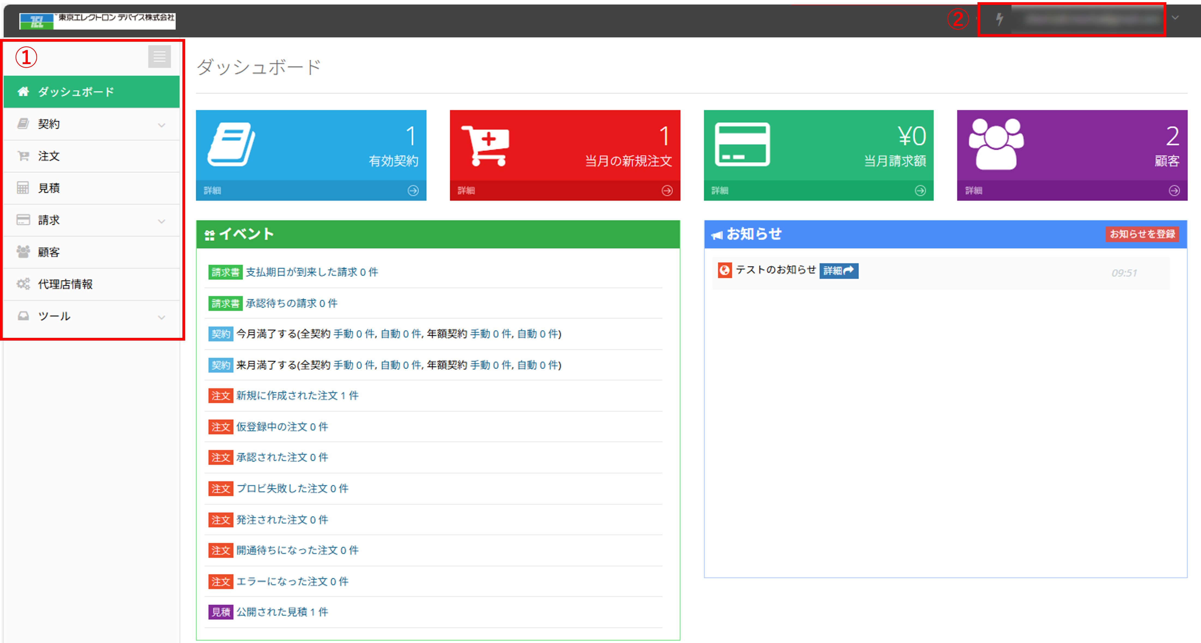This screenshot has width=1201, height=643.
Task: Click the cart icon on 当月の新規注文 card
Action: 485,145
